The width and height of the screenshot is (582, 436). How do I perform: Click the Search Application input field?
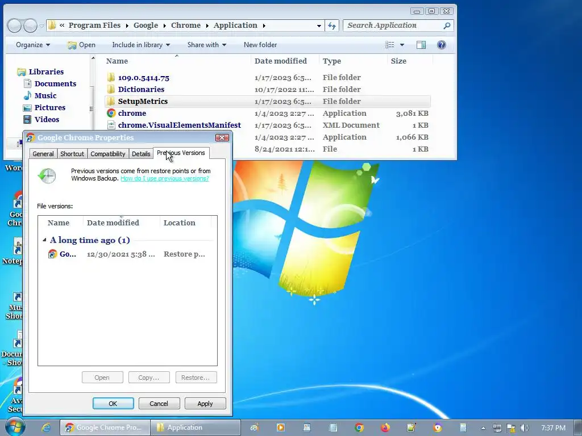point(393,26)
